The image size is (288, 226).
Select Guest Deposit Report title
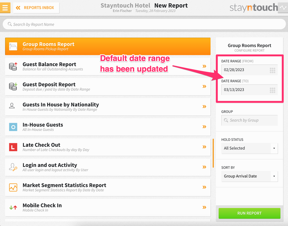pos(49,85)
